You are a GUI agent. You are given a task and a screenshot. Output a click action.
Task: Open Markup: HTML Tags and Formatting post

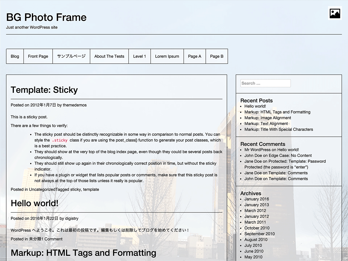point(83,253)
